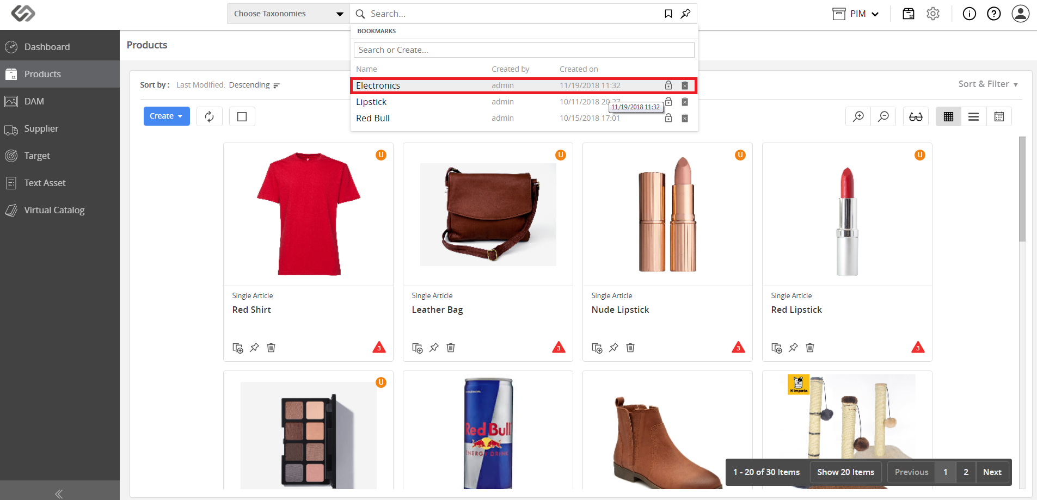The width and height of the screenshot is (1037, 500).
Task: Toggle the select all checkbox
Action: point(242,116)
